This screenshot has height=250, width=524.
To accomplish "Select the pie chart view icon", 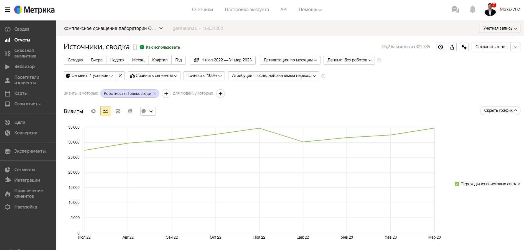I will point(93,111).
